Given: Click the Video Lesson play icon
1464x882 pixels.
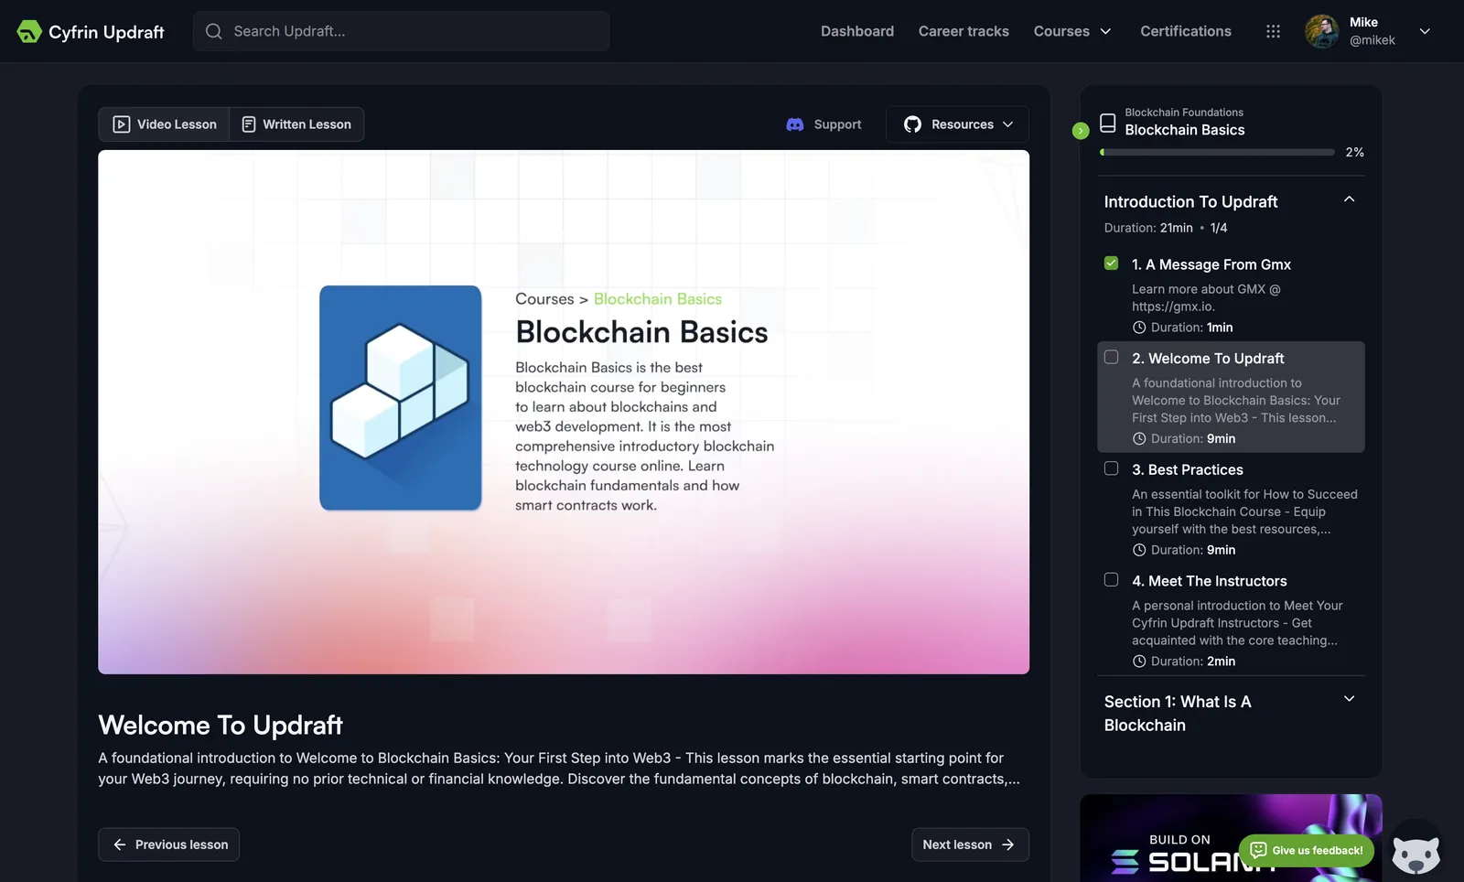Looking at the screenshot, I should pos(121,124).
